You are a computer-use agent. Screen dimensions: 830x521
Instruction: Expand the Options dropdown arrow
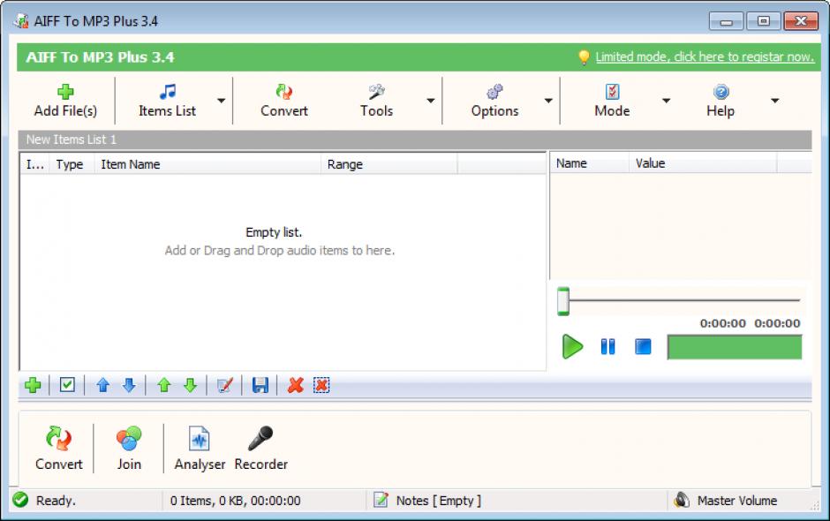pos(548,101)
